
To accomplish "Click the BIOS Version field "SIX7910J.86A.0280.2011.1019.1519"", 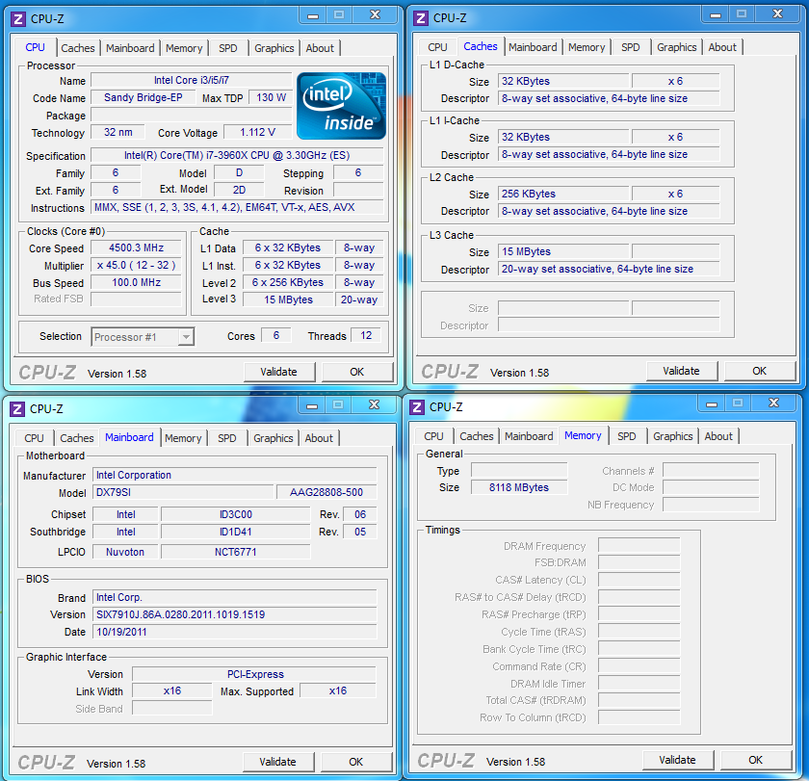I will (x=235, y=614).
